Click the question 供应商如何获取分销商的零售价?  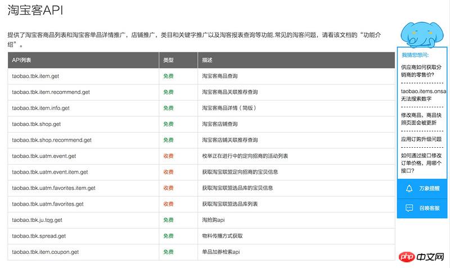point(421,71)
